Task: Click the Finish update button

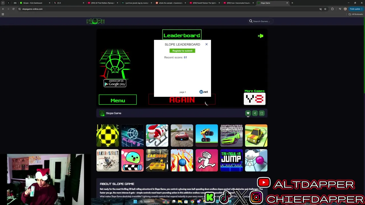Action: click(x=356, y=9)
